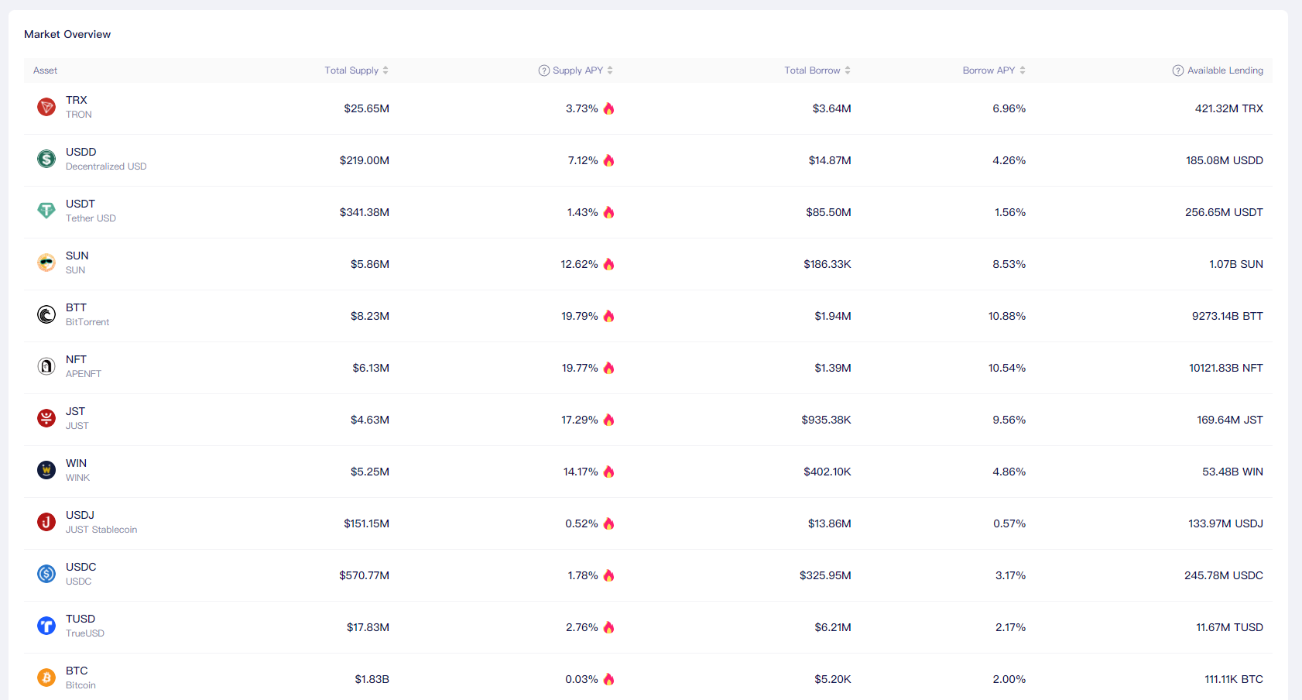Viewport: 1302px width, 700px height.
Task: Select the 10121.83B NFT available lending
Action: [x=1226, y=368]
